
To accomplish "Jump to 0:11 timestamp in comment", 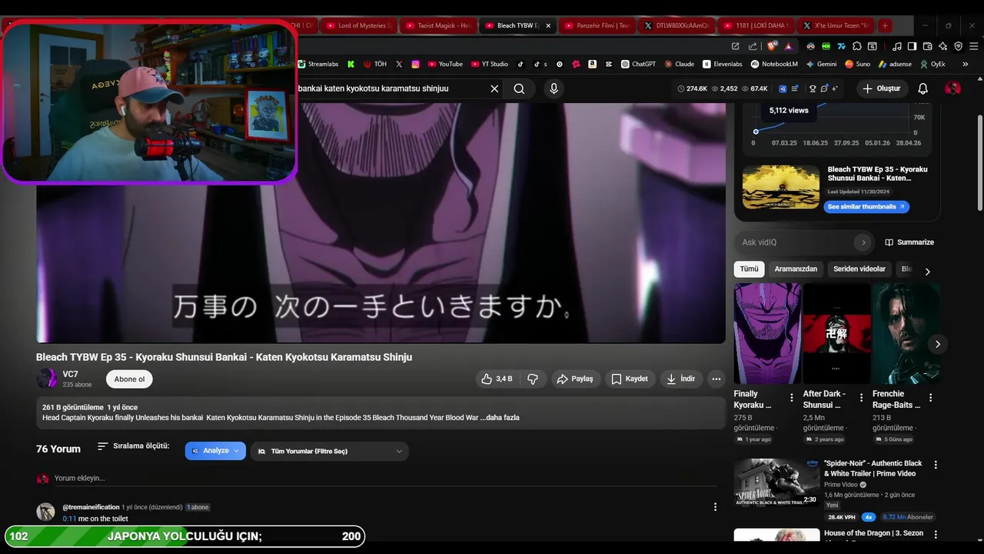I will pos(69,519).
